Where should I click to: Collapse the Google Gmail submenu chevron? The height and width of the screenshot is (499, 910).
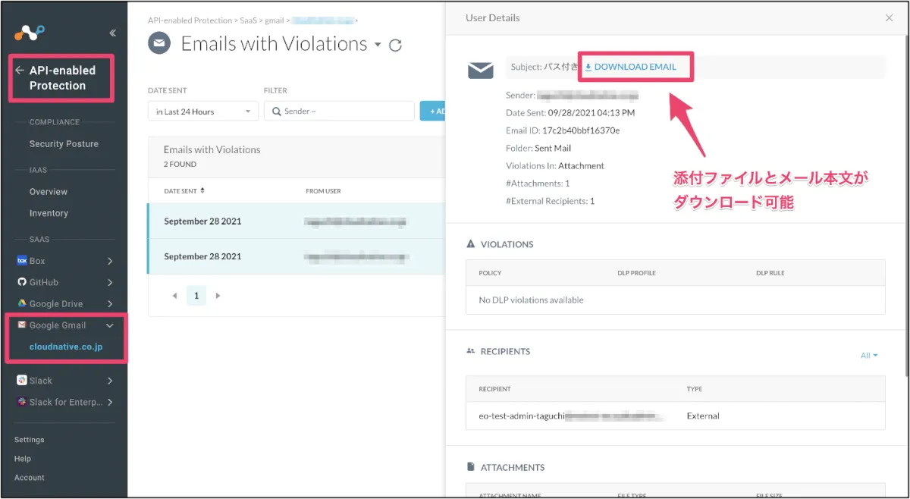(110, 325)
